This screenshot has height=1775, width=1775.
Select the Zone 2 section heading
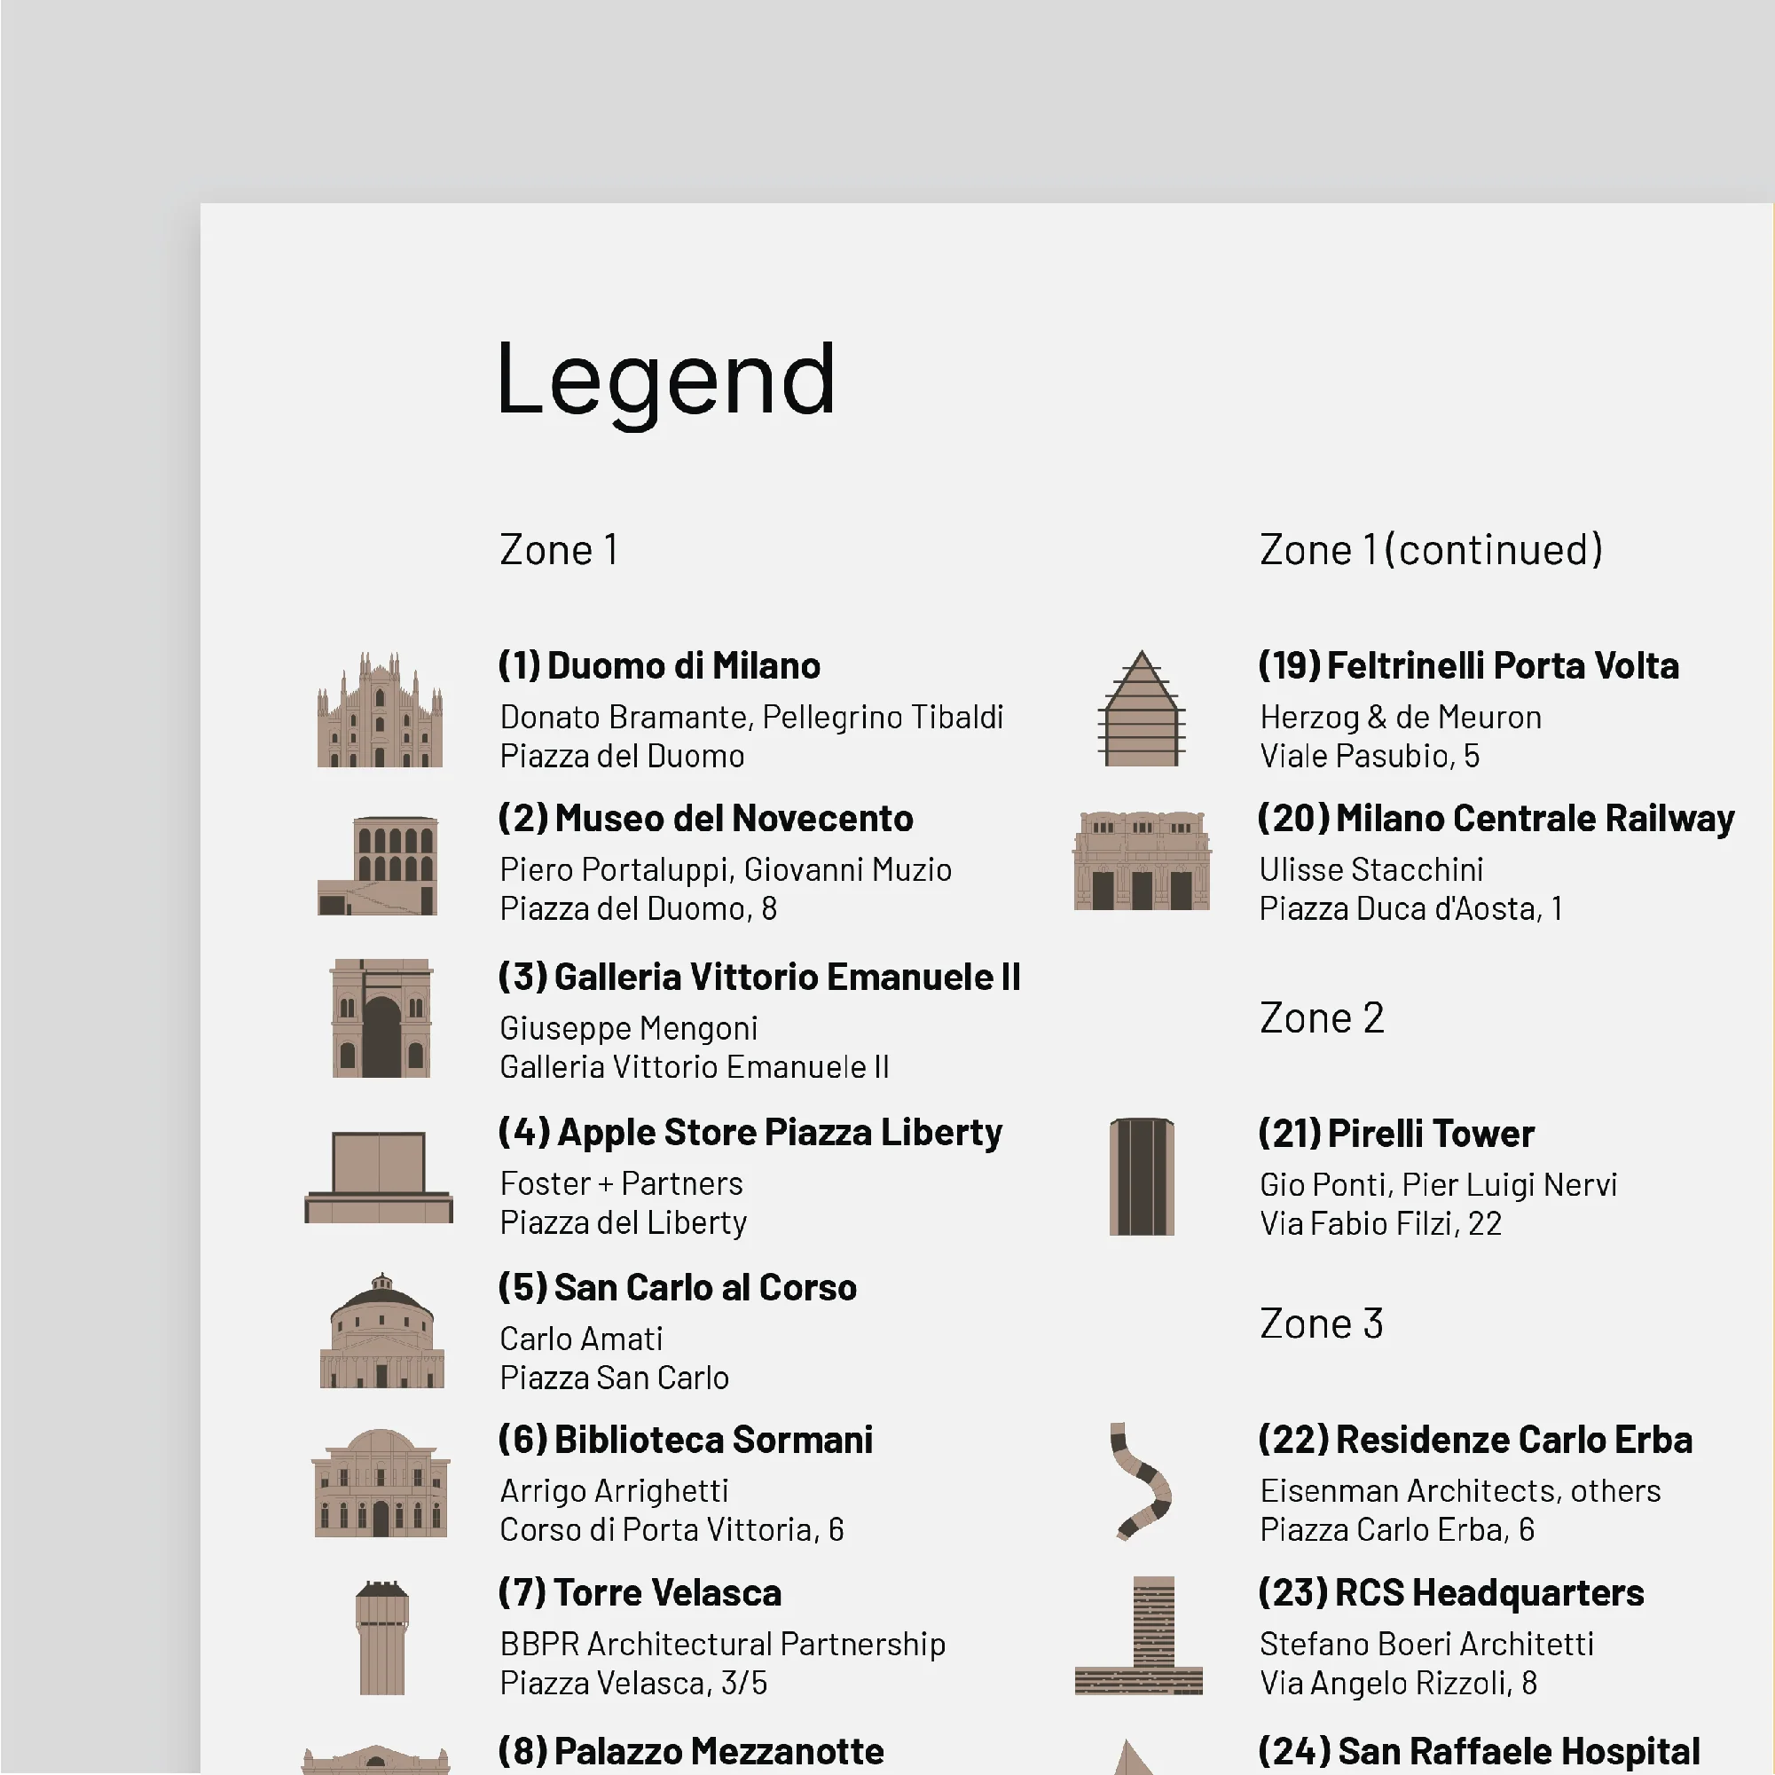coord(1323,1018)
